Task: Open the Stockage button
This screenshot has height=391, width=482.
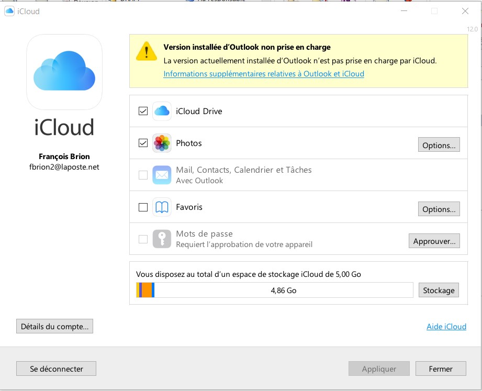Action: [x=439, y=290]
